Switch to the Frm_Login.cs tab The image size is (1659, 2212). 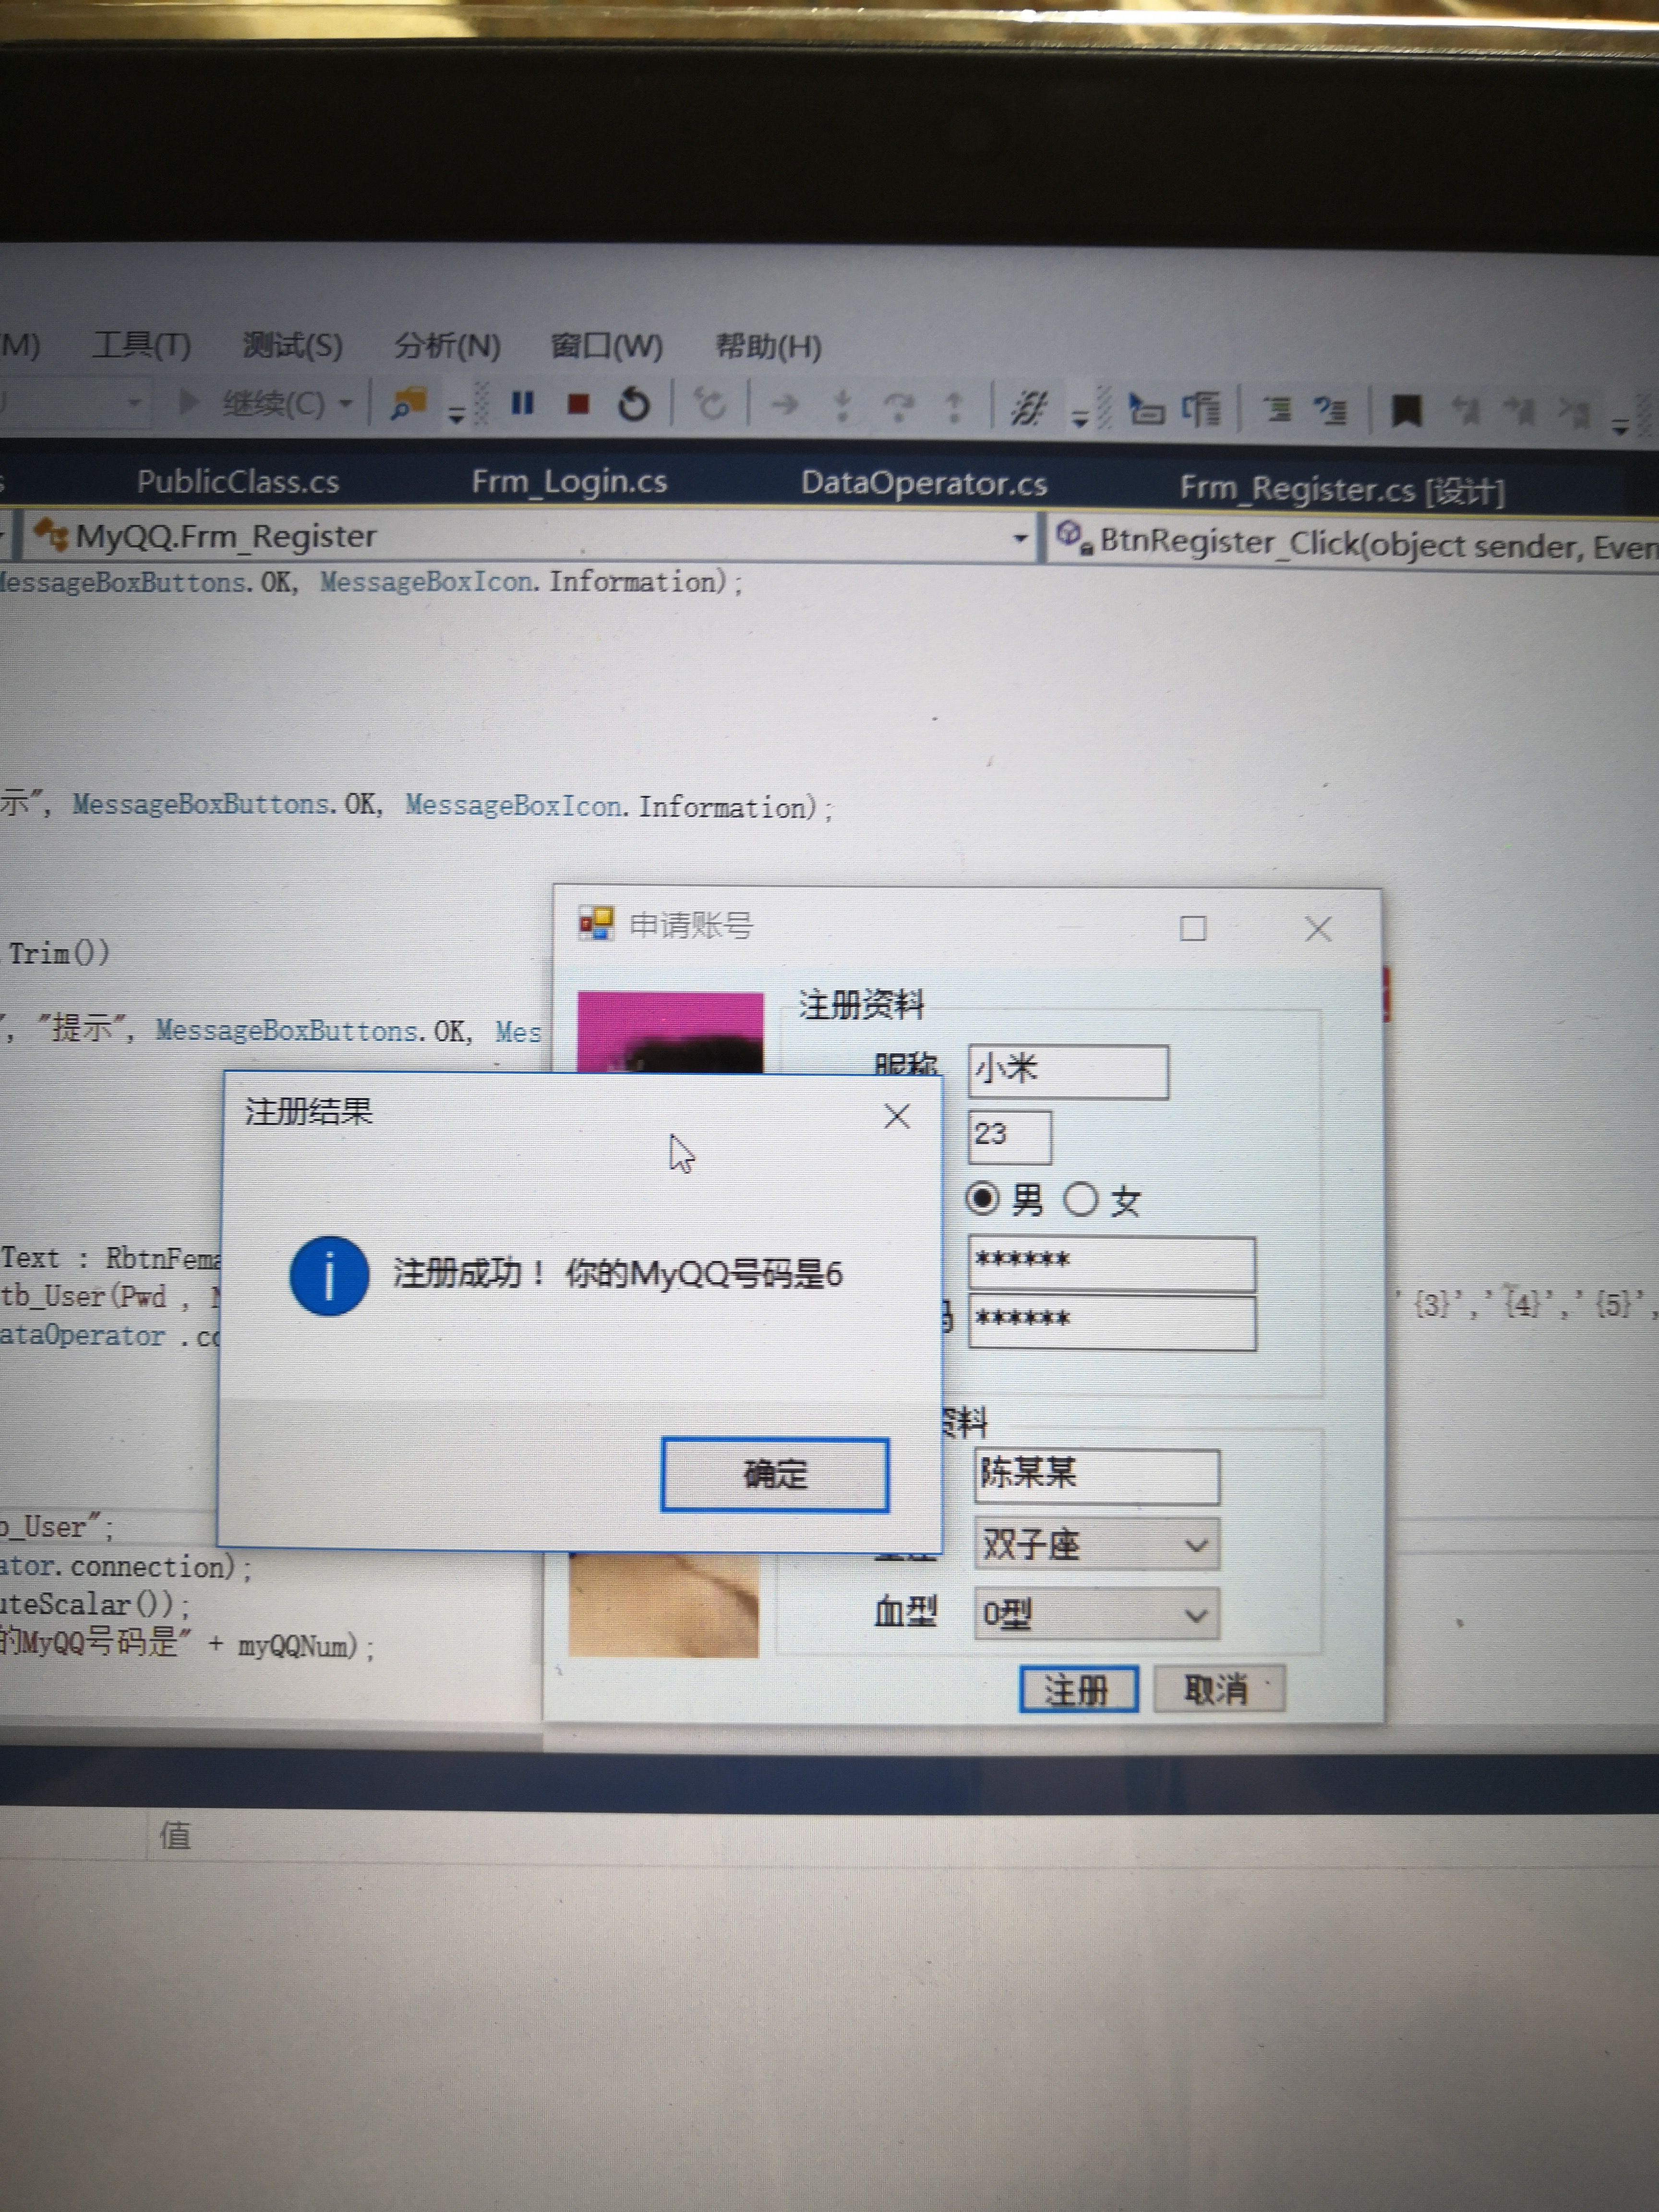click(x=569, y=482)
